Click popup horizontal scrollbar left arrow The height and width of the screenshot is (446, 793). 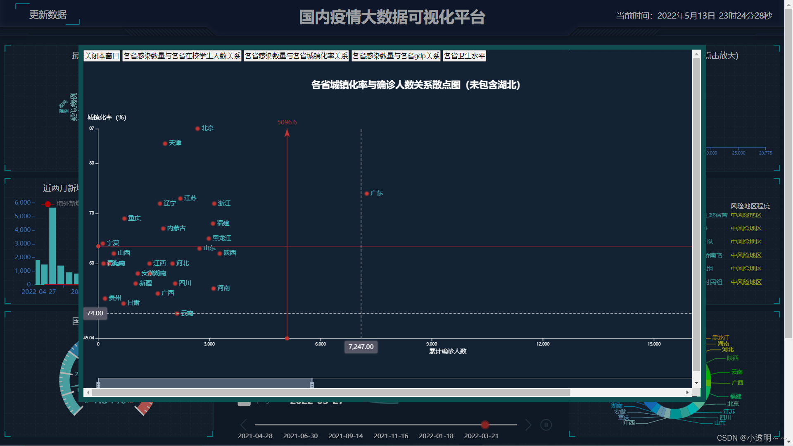click(x=88, y=392)
